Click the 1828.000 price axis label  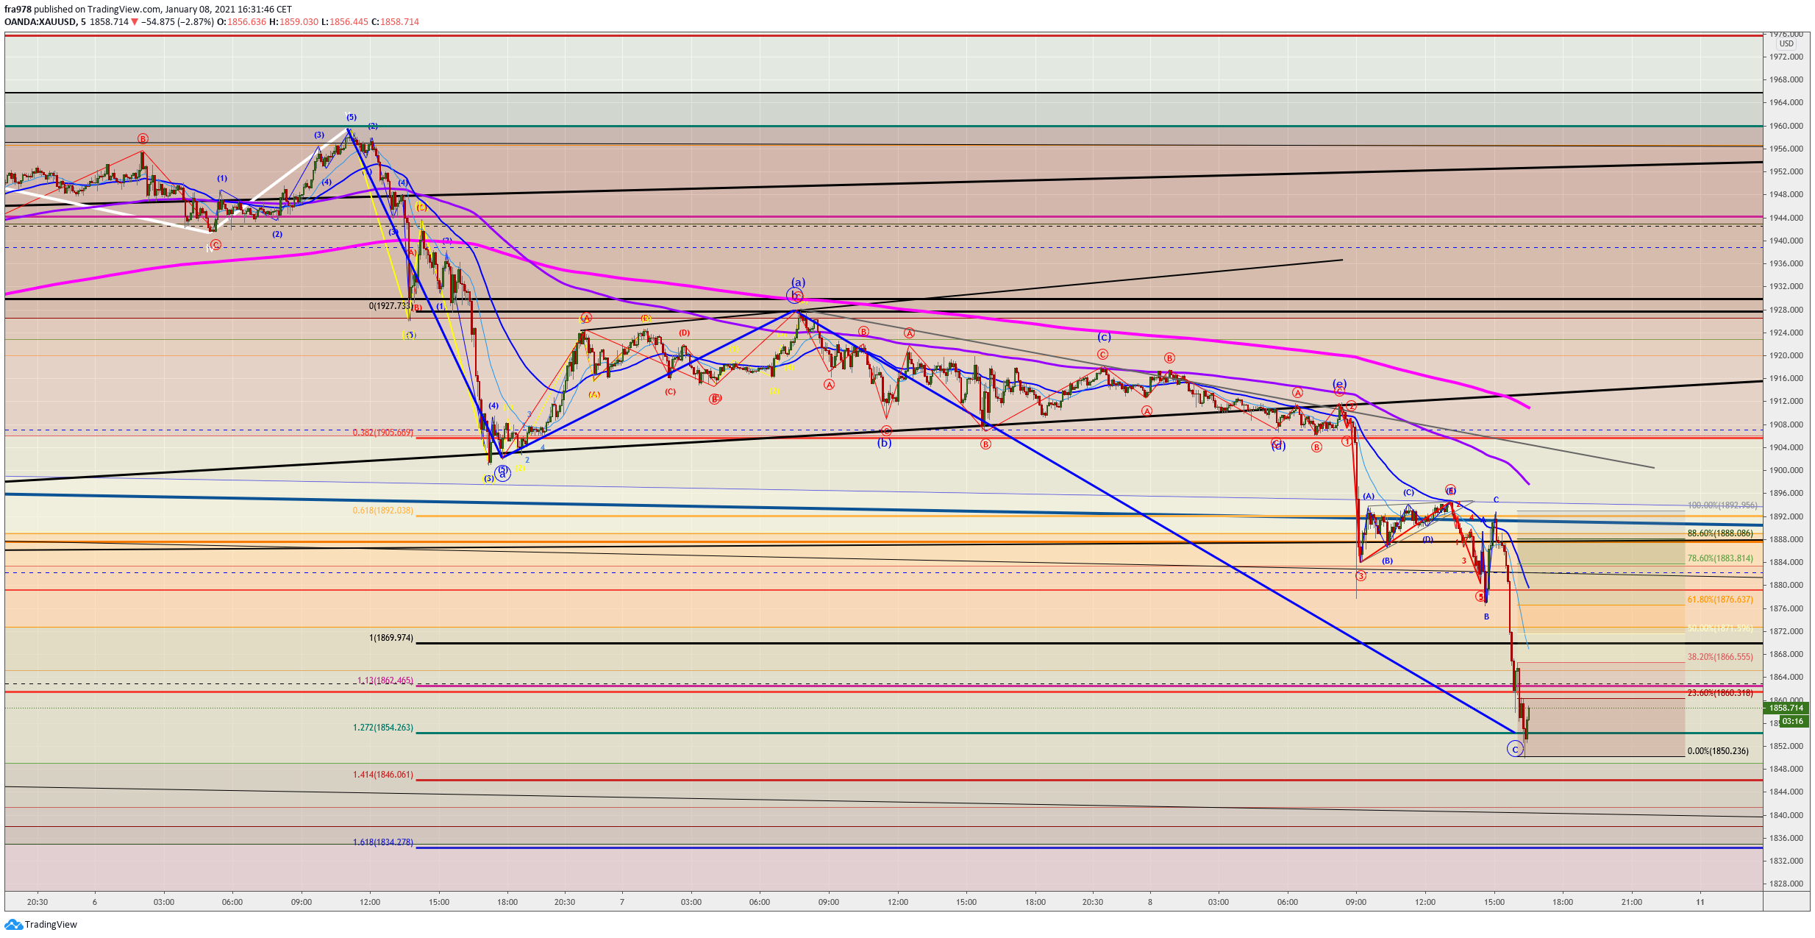1786,884
